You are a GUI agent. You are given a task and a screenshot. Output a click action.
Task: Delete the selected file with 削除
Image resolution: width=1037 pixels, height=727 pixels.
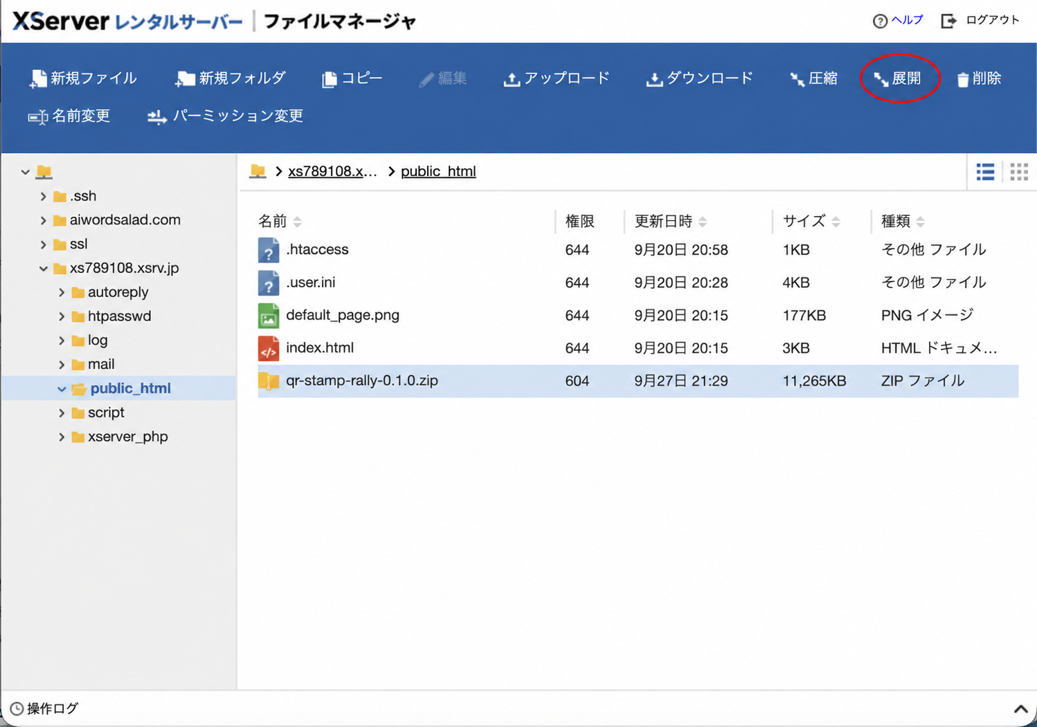979,79
